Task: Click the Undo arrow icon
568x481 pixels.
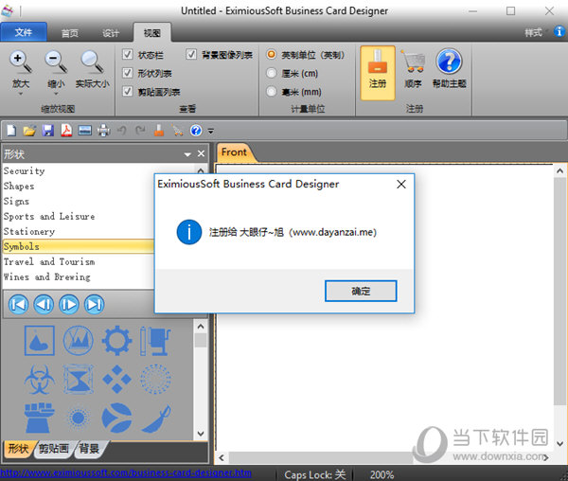Action: [x=122, y=131]
